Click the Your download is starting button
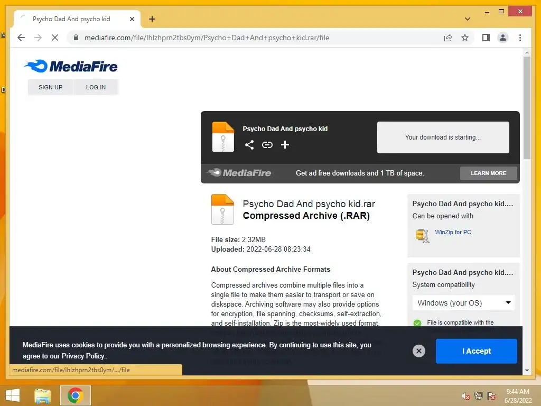Image resolution: width=541 pixels, height=406 pixels. click(x=443, y=137)
